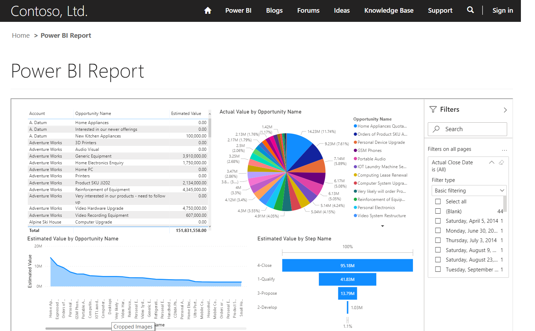The height and width of the screenshot is (331, 535).
Task: Open Power BI nav menu
Action: pyautogui.click(x=238, y=11)
